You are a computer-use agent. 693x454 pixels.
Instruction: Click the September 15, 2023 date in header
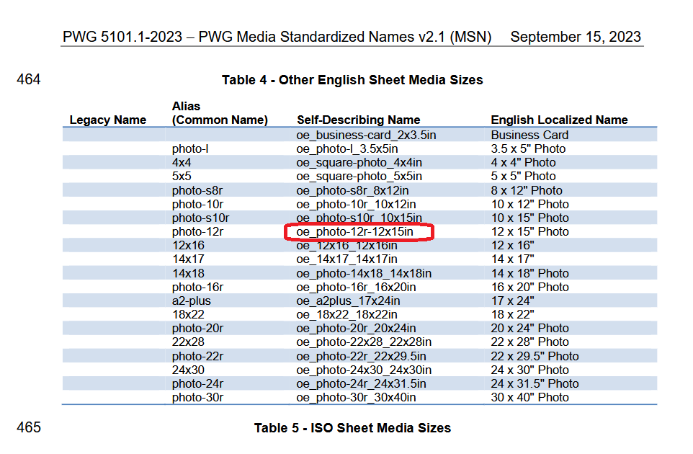click(x=575, y=37)
